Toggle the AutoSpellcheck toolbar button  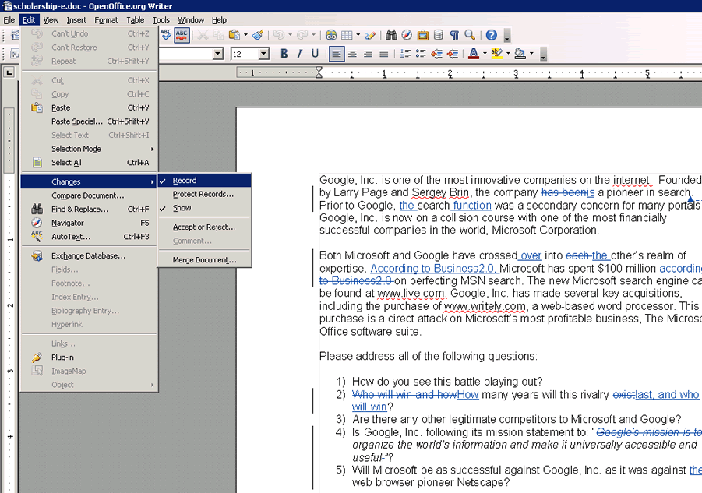tap(182, 35)
